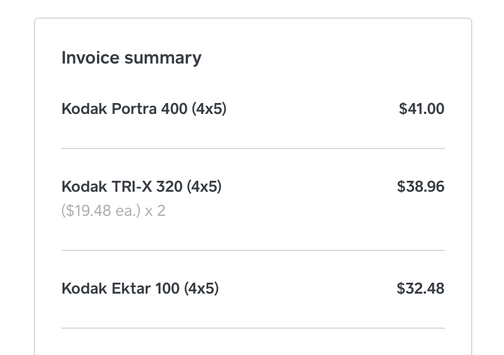Click the $32.48 price amount
The height and width of the screenshot is (355, 504).
point(420,288)
